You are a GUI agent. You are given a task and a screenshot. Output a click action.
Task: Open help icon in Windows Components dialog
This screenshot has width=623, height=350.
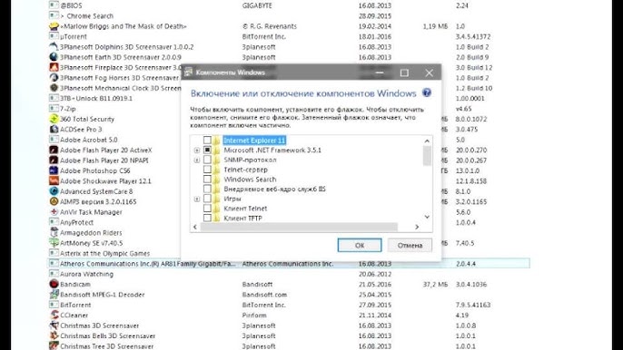[427, 92]
